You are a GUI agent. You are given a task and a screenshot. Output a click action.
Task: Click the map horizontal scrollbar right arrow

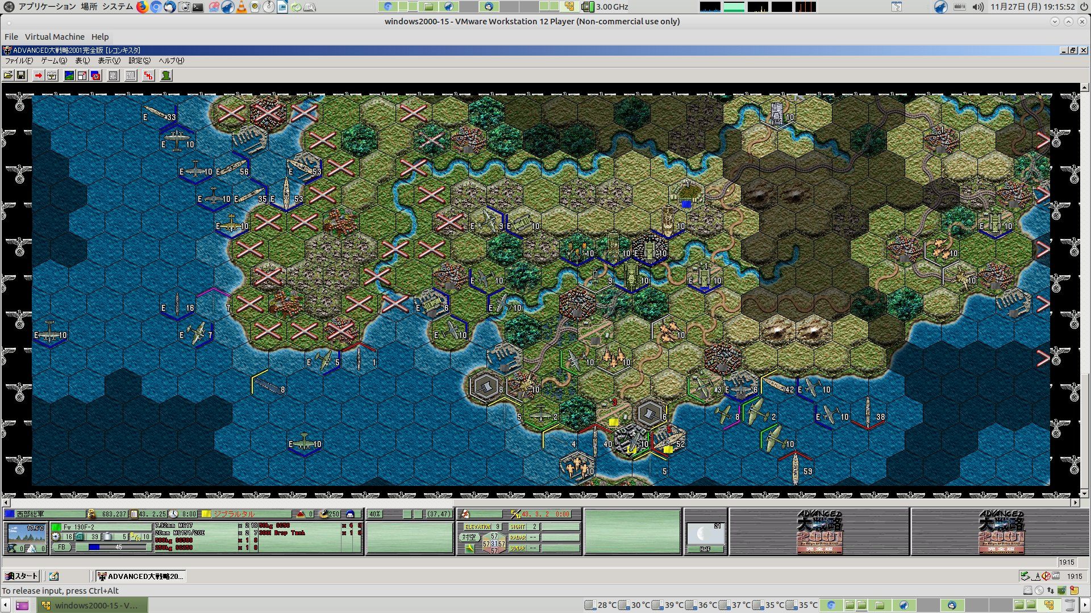1075,503
